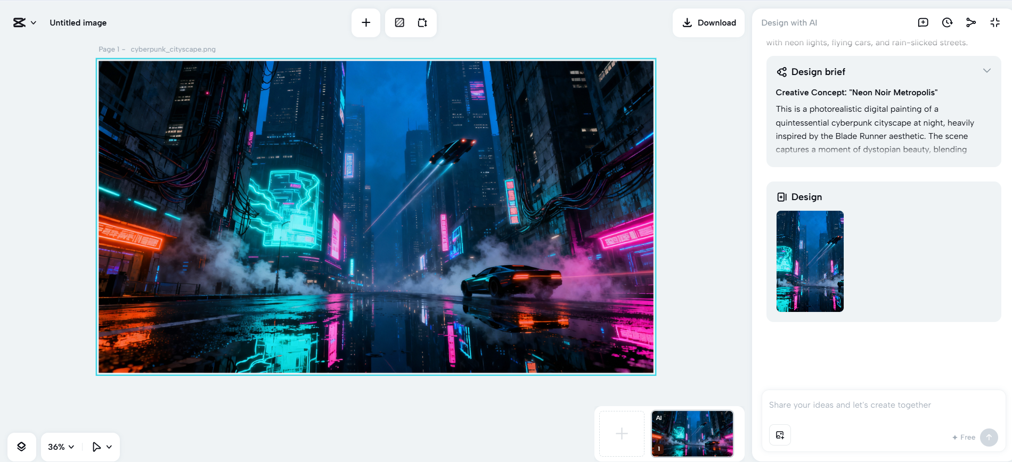Open the AI history clock icon
Image resolution: width=1012 pixels, height=462 pixels.
[947, 22]
